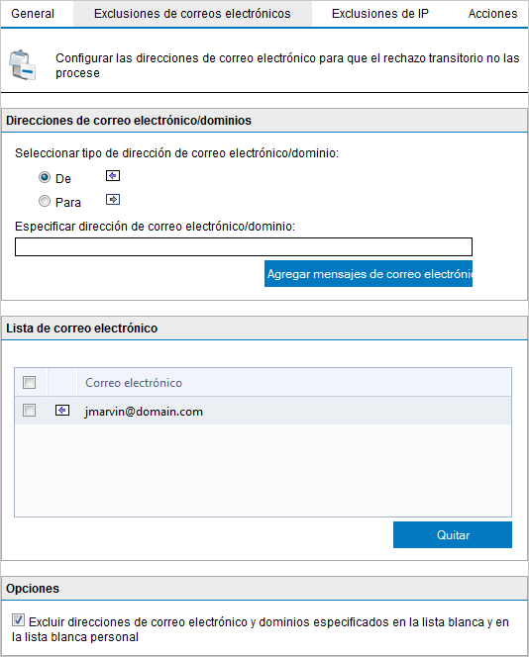Select the Para radio button
Viewport: 529px width, 657px height.
pos(45,202)
